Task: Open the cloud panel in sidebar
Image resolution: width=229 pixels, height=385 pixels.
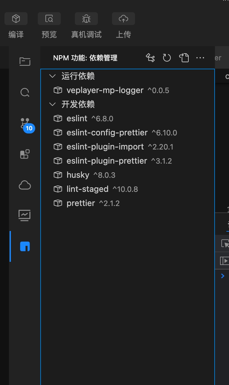Action: pyautogui.click(x=25, y=185)
